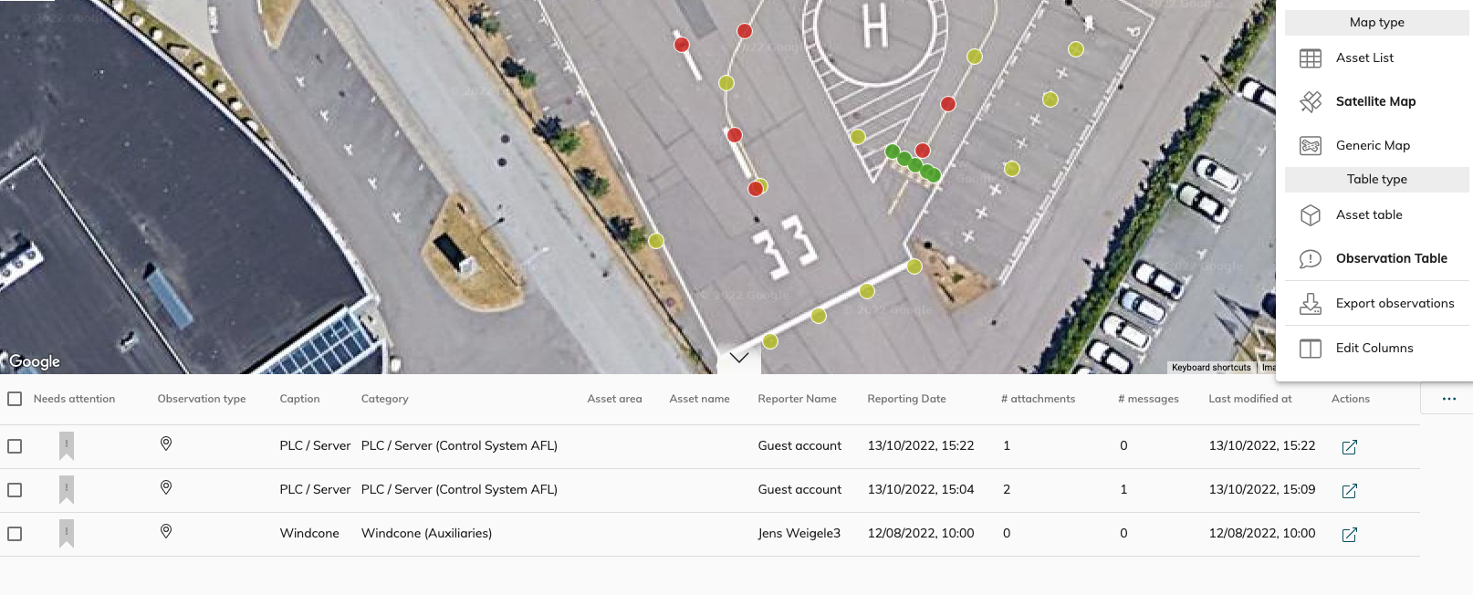Collapse the map with the chevron down
This screenshot has width=1473, height=595.
click(x=739, y=358)
